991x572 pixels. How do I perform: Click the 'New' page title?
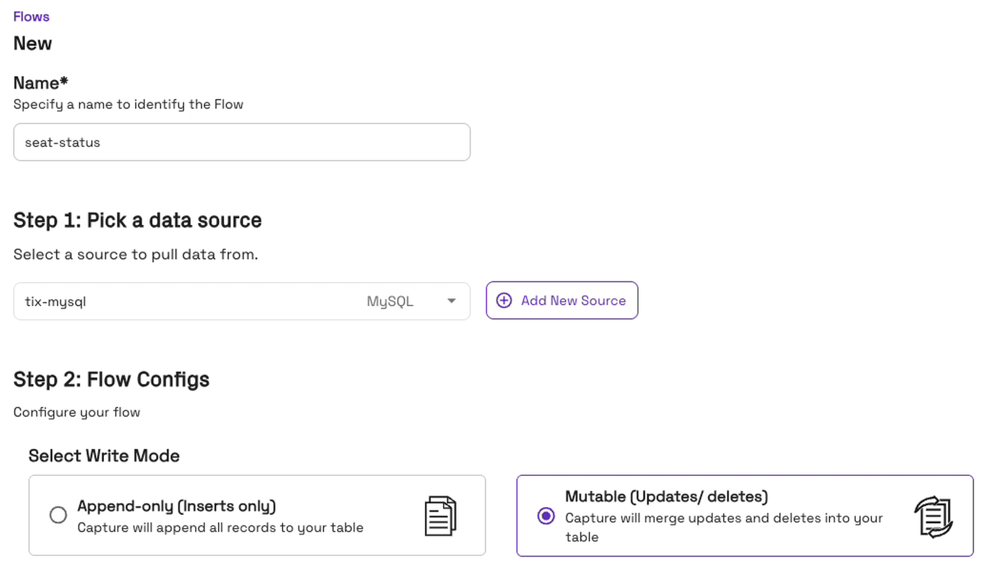[x=33, y=43]
